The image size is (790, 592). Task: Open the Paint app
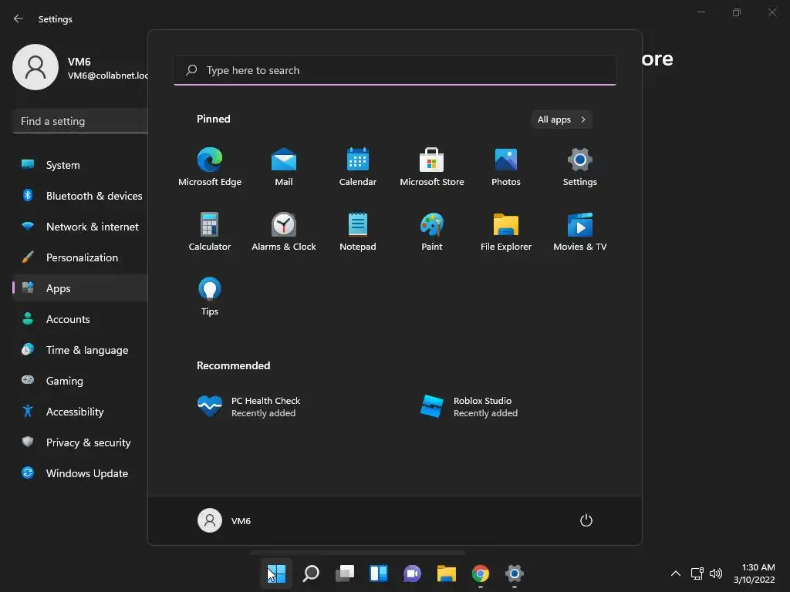tap(432, 231)
